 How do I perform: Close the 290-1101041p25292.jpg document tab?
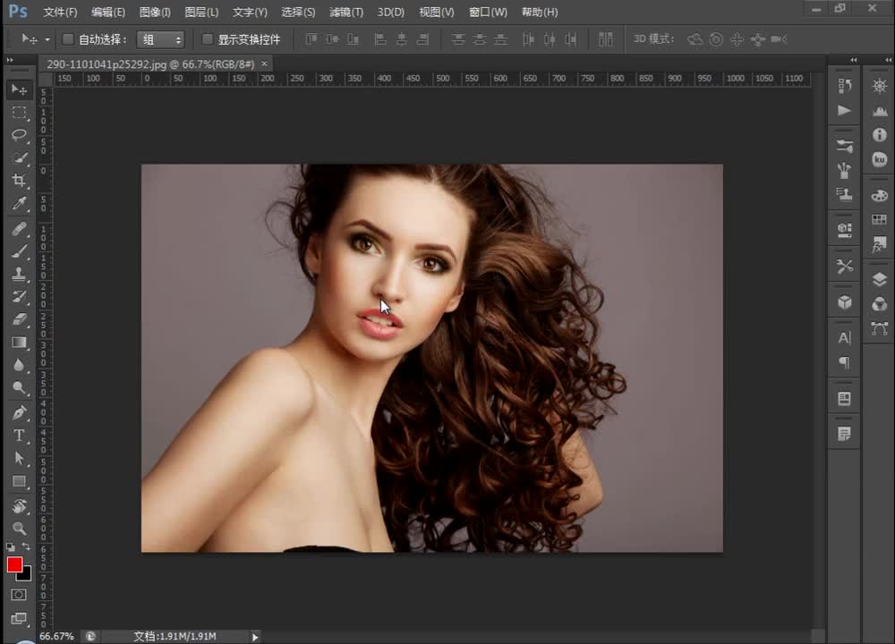point(264,64)
